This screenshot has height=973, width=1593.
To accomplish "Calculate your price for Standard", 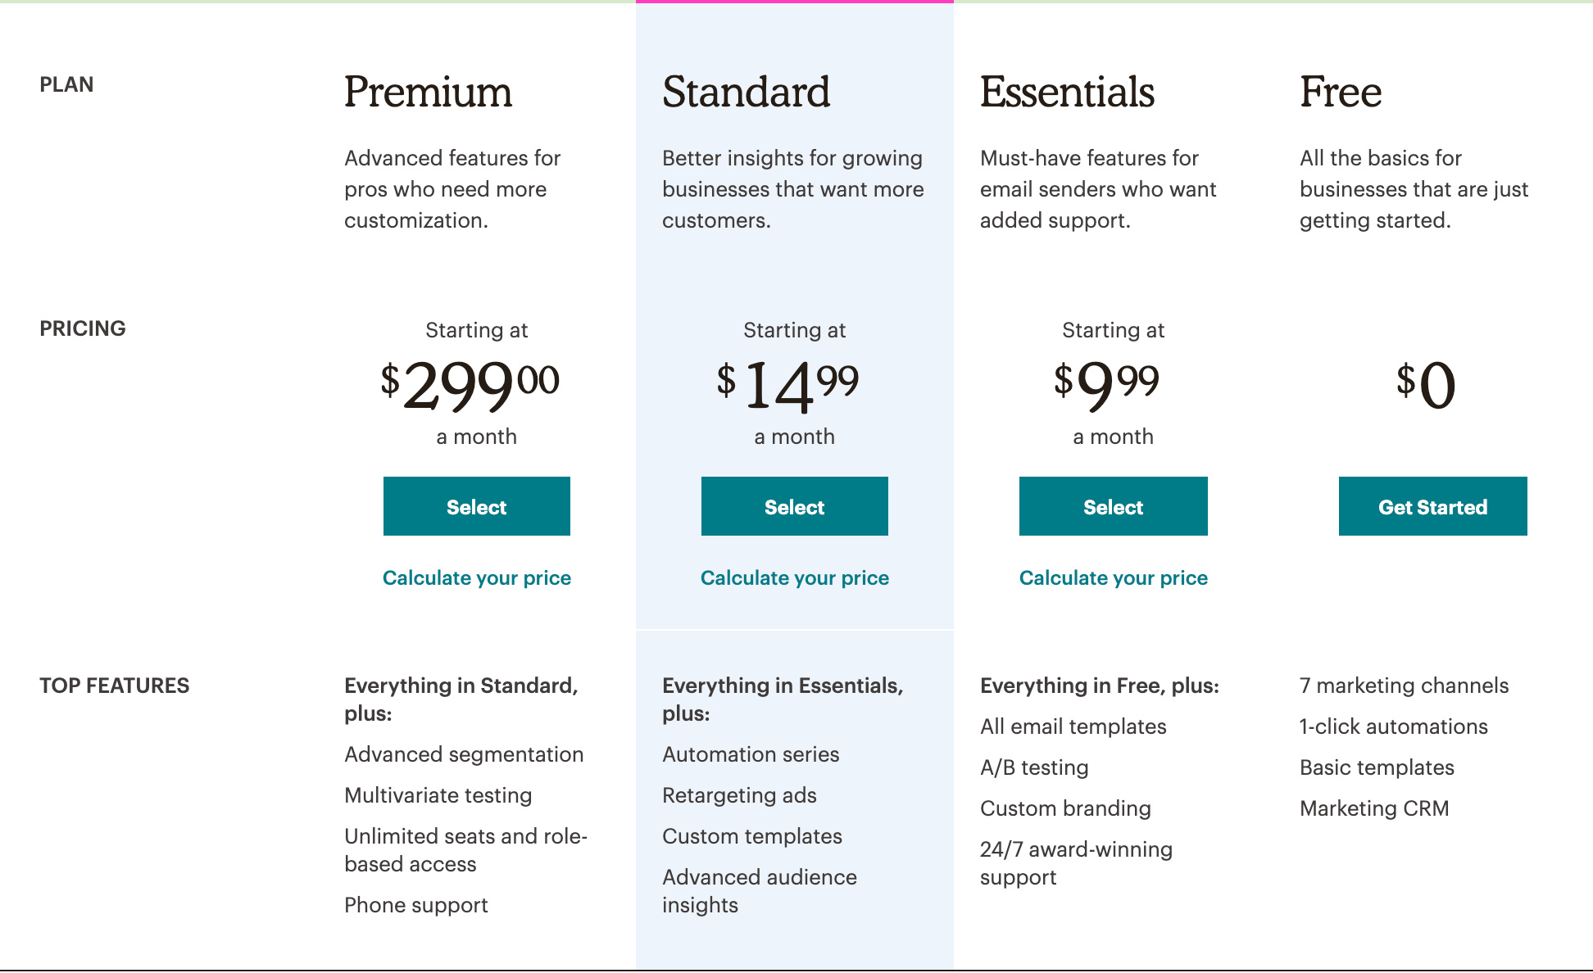I will tap(794, 577).
